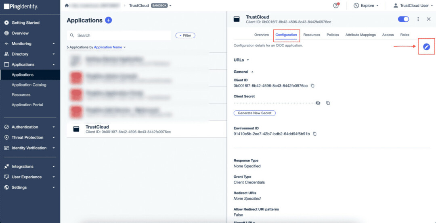Click the Overview globe icon

pyautogui.click(x=7, y=33)
